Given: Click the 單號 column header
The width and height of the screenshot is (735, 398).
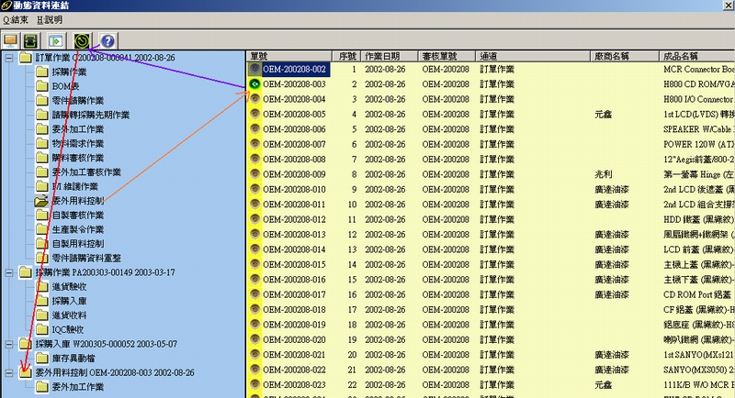Looking at the screenshot, I should point(289,56).
